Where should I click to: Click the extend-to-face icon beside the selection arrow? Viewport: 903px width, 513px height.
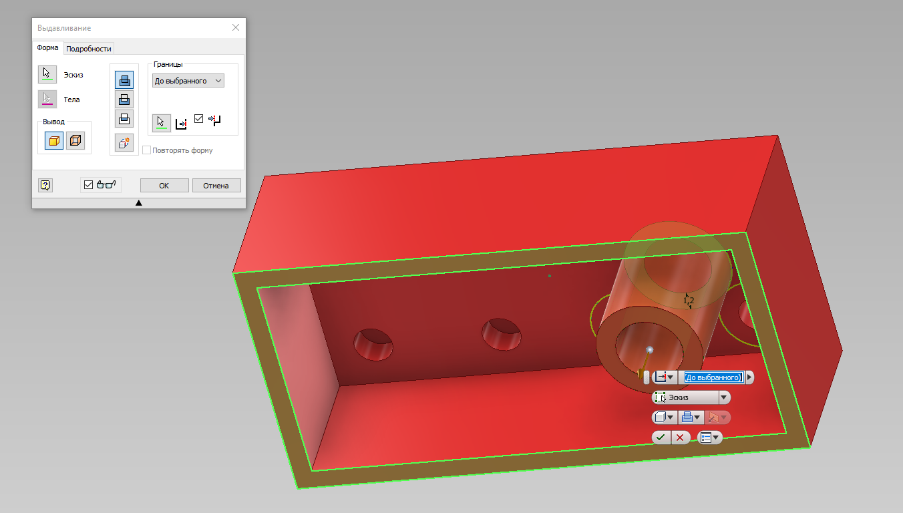pos(181,124)
